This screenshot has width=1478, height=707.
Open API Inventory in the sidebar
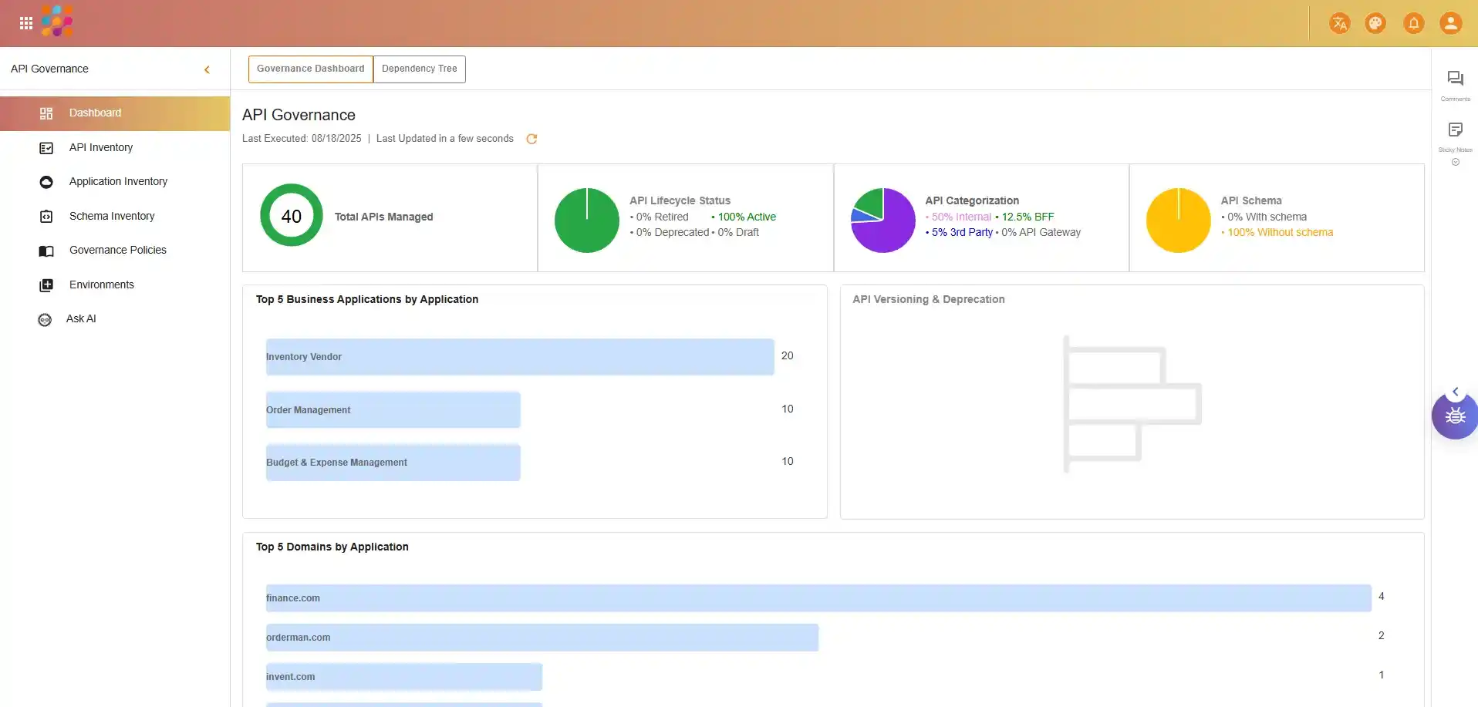pos(100,147)
